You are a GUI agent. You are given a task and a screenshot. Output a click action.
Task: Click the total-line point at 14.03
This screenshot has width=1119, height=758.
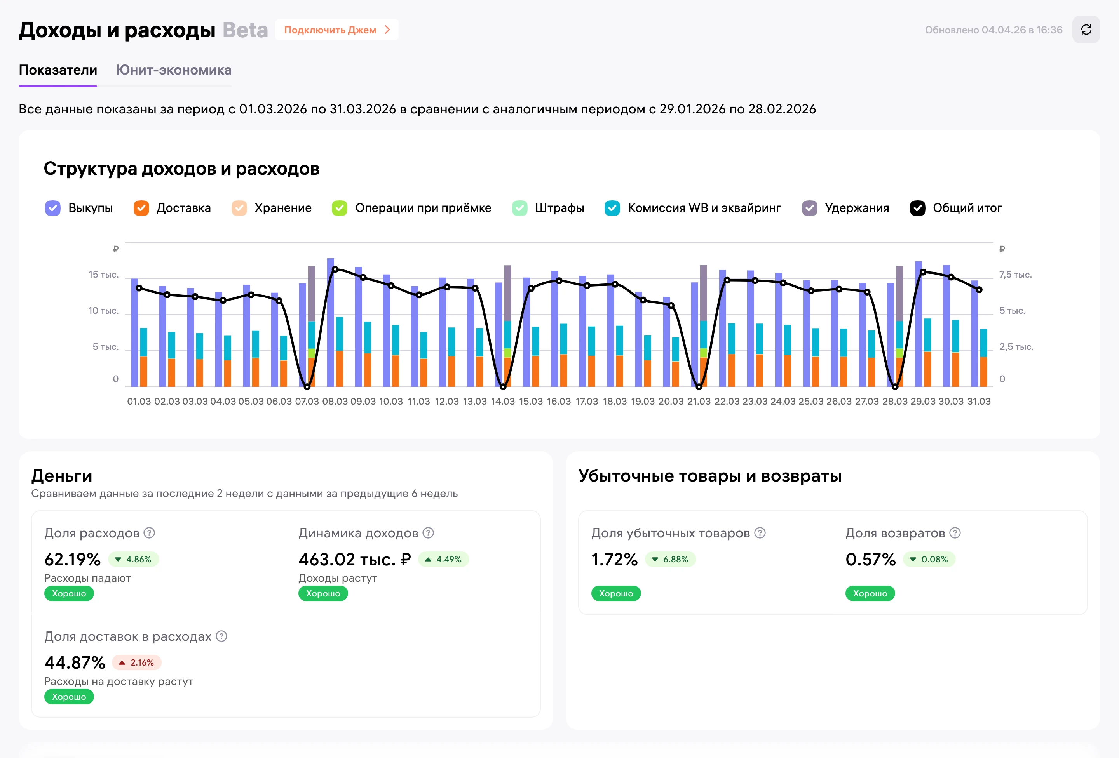pos(503,386)
